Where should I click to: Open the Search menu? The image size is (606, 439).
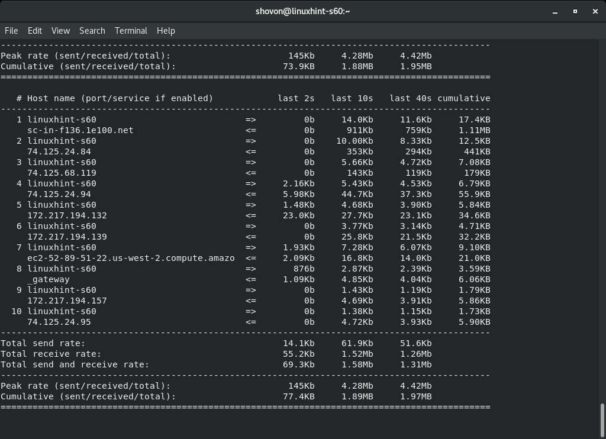point(92,30)
